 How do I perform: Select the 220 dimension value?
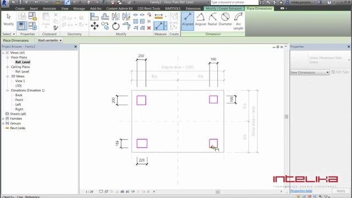point(142,160)
